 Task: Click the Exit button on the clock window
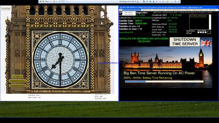point(17,76)
